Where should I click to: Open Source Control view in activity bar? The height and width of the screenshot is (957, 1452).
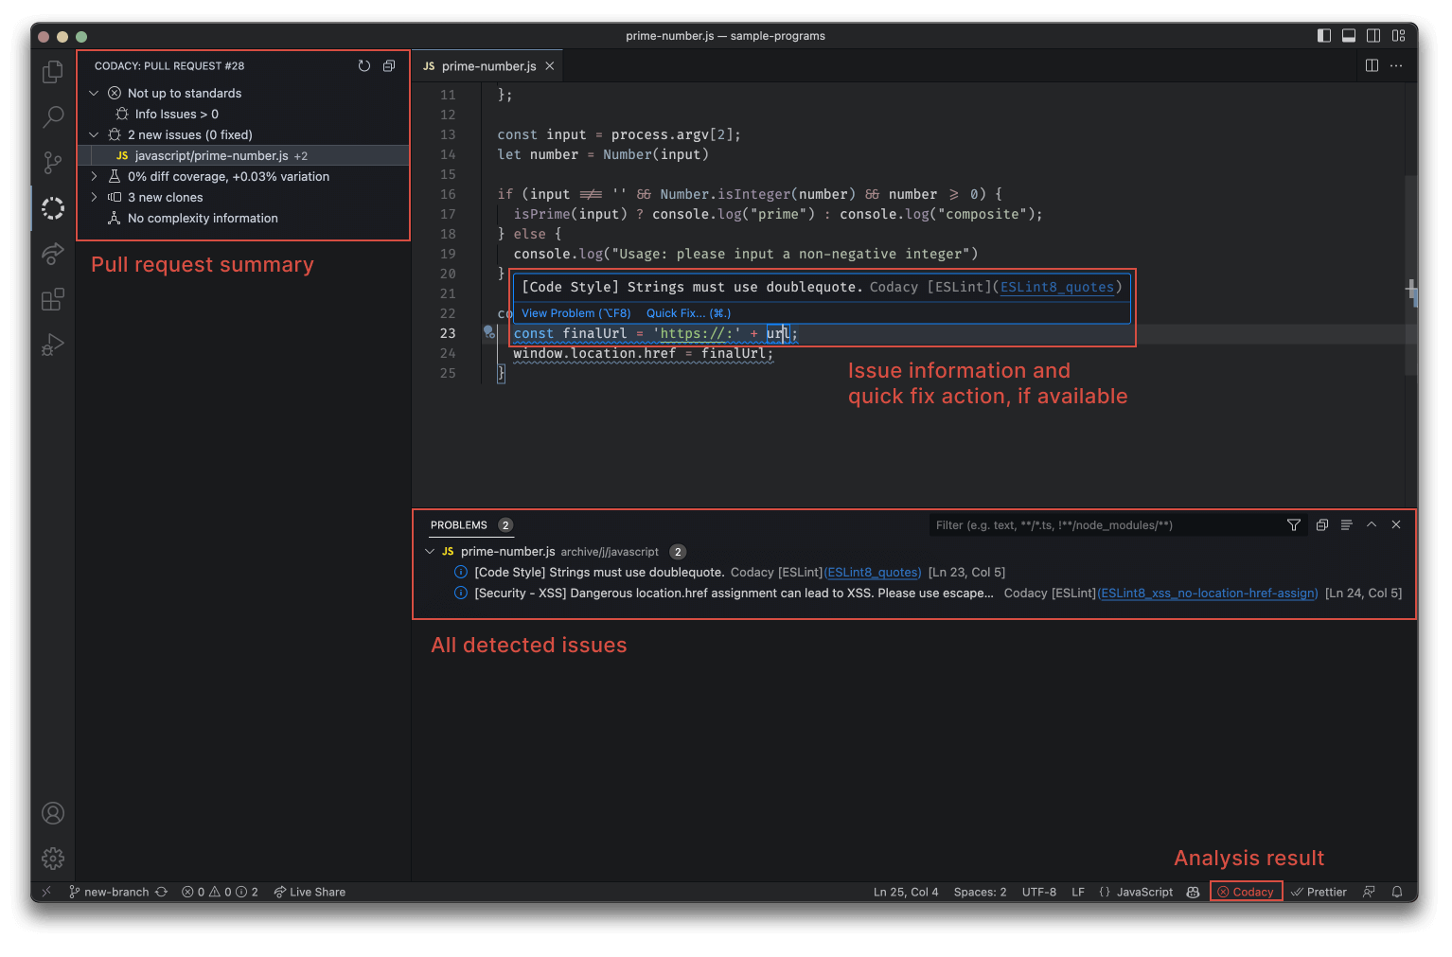[x=53, y=163]
